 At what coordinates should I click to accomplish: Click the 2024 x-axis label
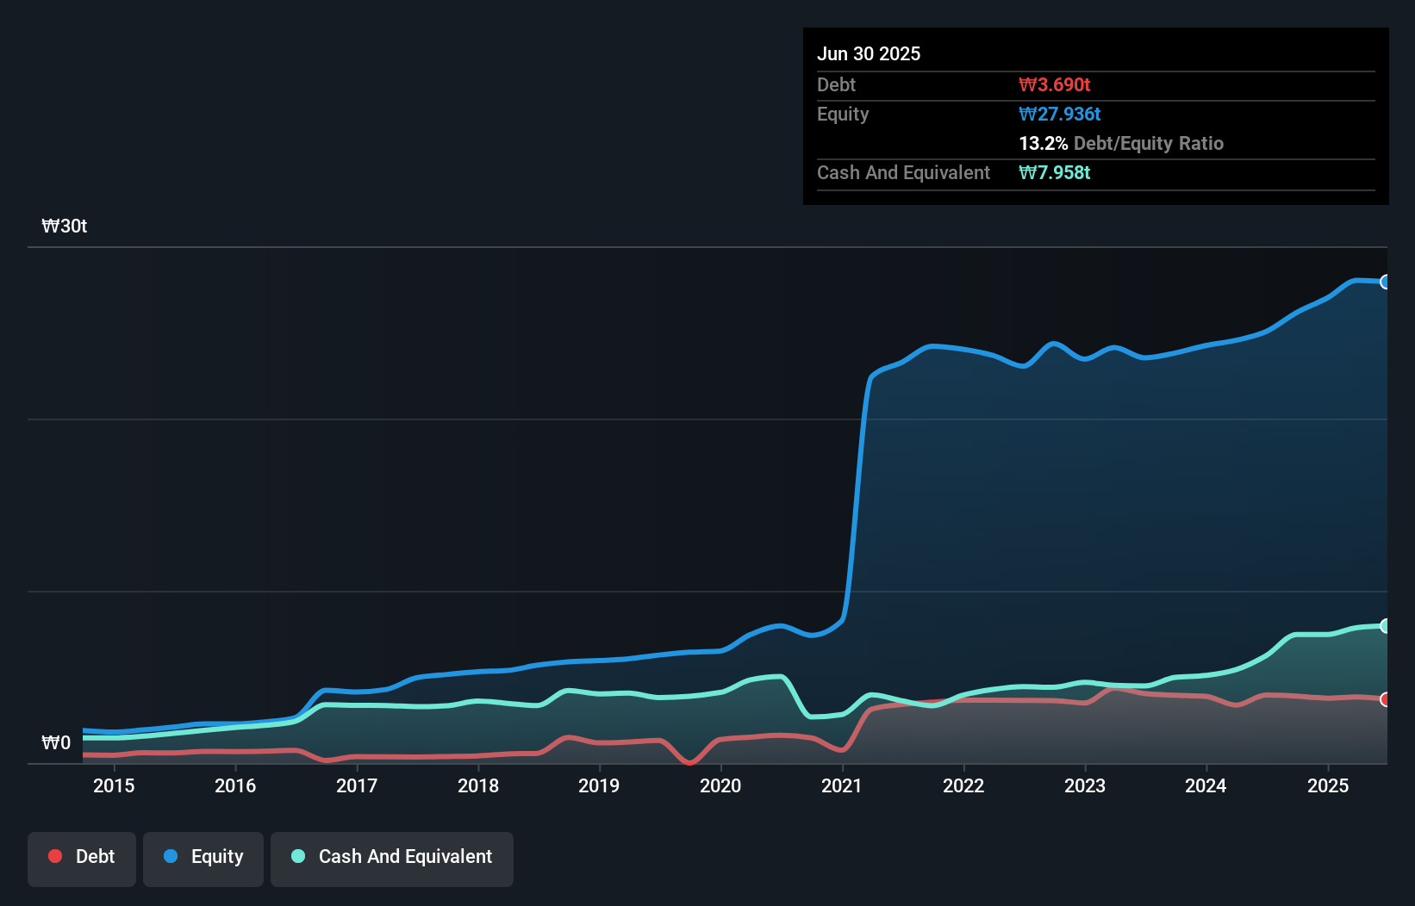1206,785
